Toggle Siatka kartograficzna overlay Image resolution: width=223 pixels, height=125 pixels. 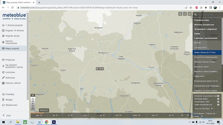point(218,105)
